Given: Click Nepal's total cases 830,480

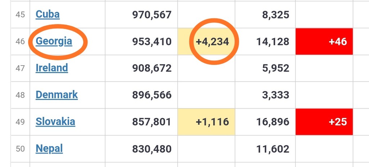Looking at the screenshot, I should (x=152, y=149).
